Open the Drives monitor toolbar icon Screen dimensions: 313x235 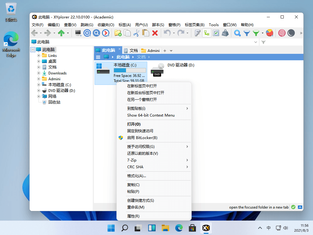(x=78, y=33)
